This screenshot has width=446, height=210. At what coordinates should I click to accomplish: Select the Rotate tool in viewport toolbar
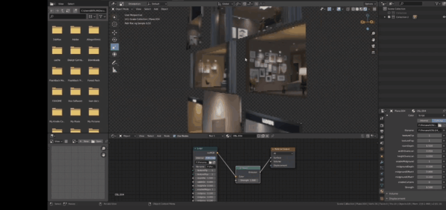(x=114, y=39)
